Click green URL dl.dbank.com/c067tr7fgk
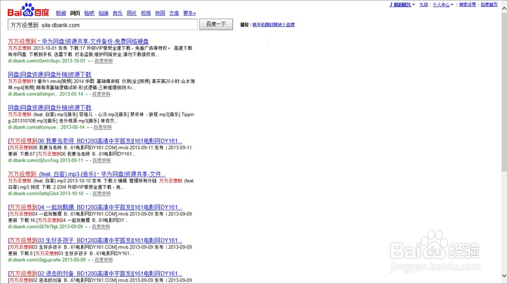The height and width of the screenshot is (284, 508). coord(33,227)
